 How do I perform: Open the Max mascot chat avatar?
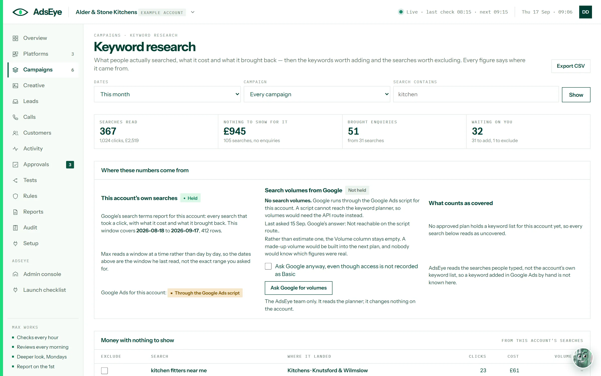click(x=583, y=358)
